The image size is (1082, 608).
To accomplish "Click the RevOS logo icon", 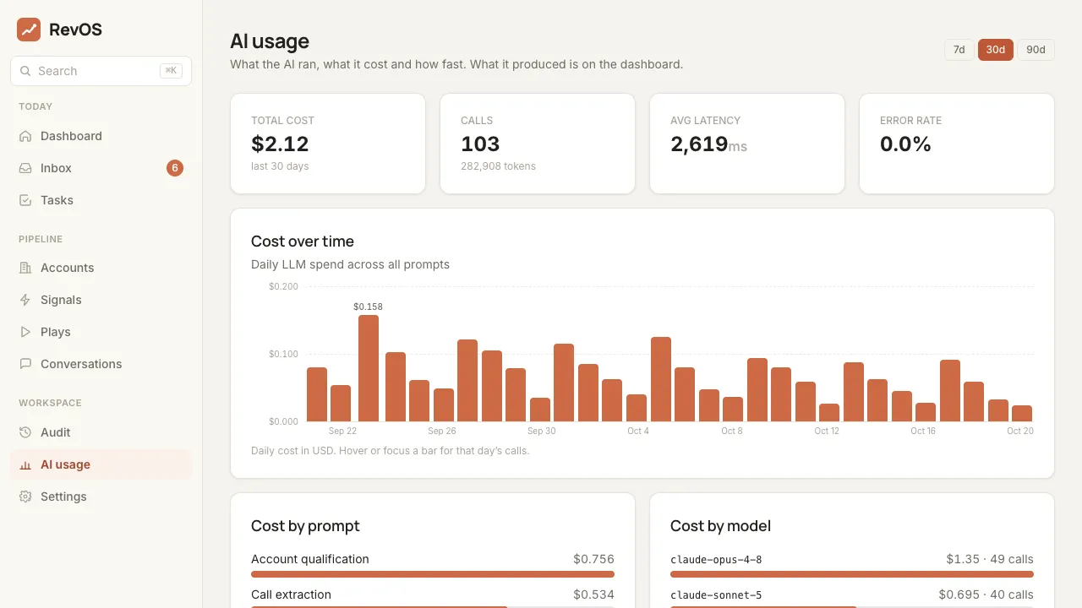I will (x=29, y=30).
